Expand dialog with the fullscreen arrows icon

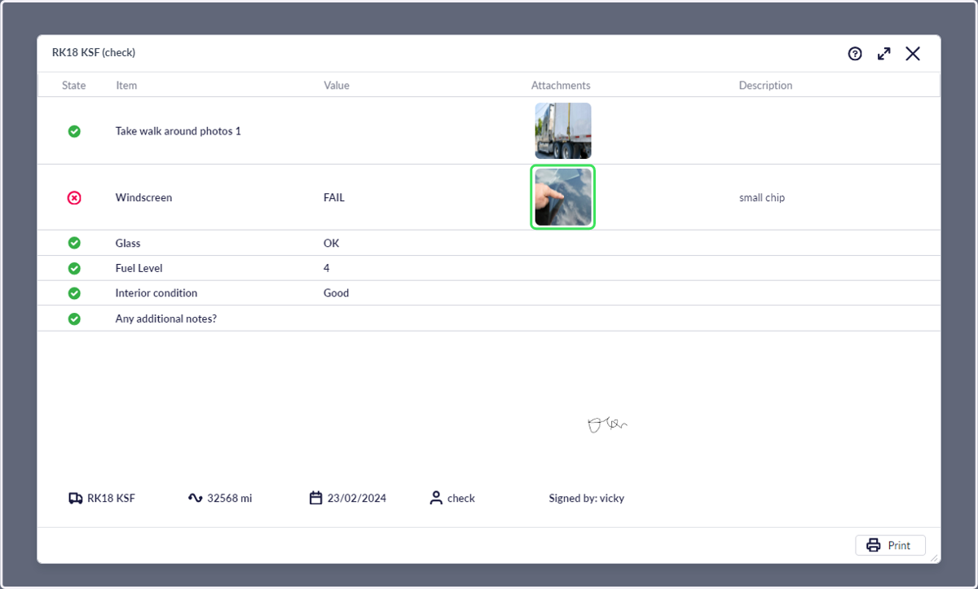click(x=883, y=54)
